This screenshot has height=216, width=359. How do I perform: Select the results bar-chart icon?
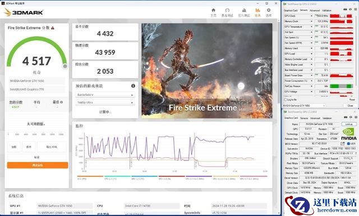258,10
